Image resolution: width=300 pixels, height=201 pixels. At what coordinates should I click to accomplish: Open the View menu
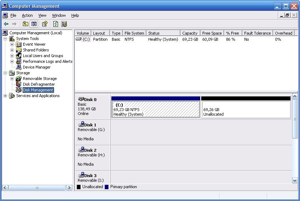42,15
